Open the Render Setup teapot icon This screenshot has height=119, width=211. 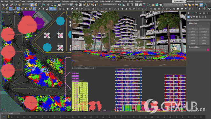pos(153,5)
